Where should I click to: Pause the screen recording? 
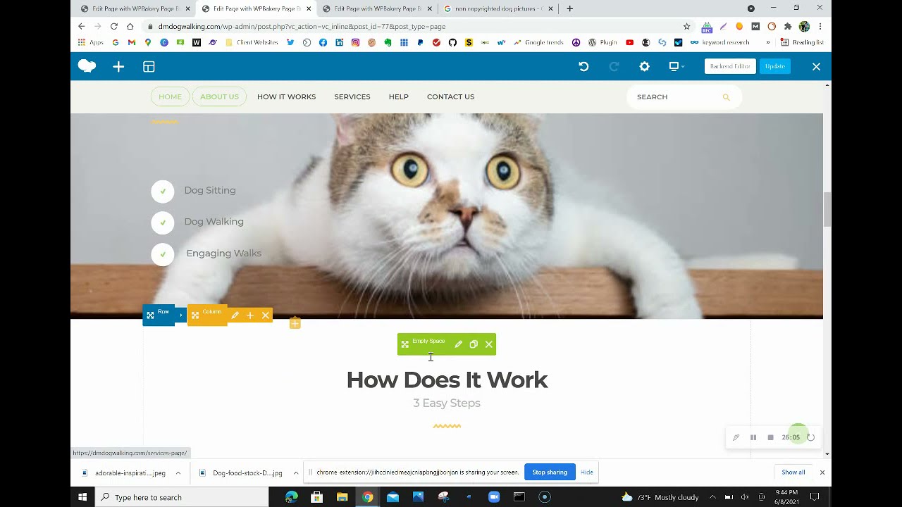click(753, 437)
